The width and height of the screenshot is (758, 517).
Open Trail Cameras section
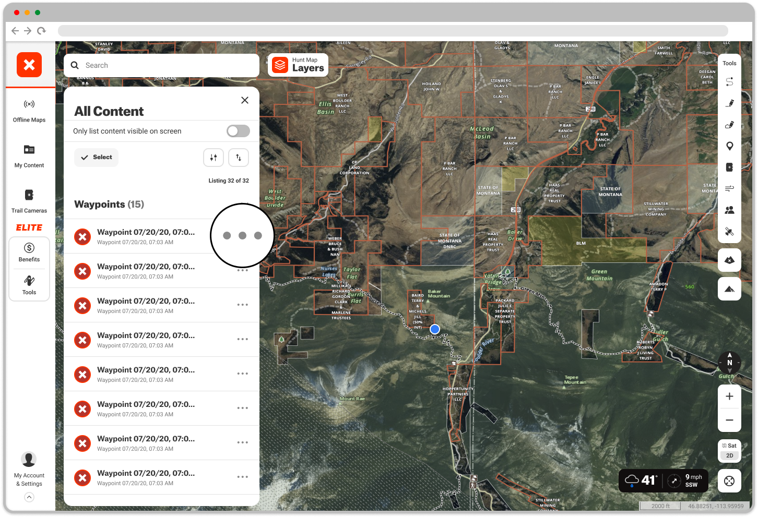point(29,202)
